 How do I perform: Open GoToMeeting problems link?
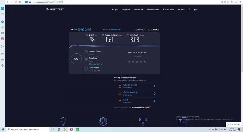tap(130, 92)
